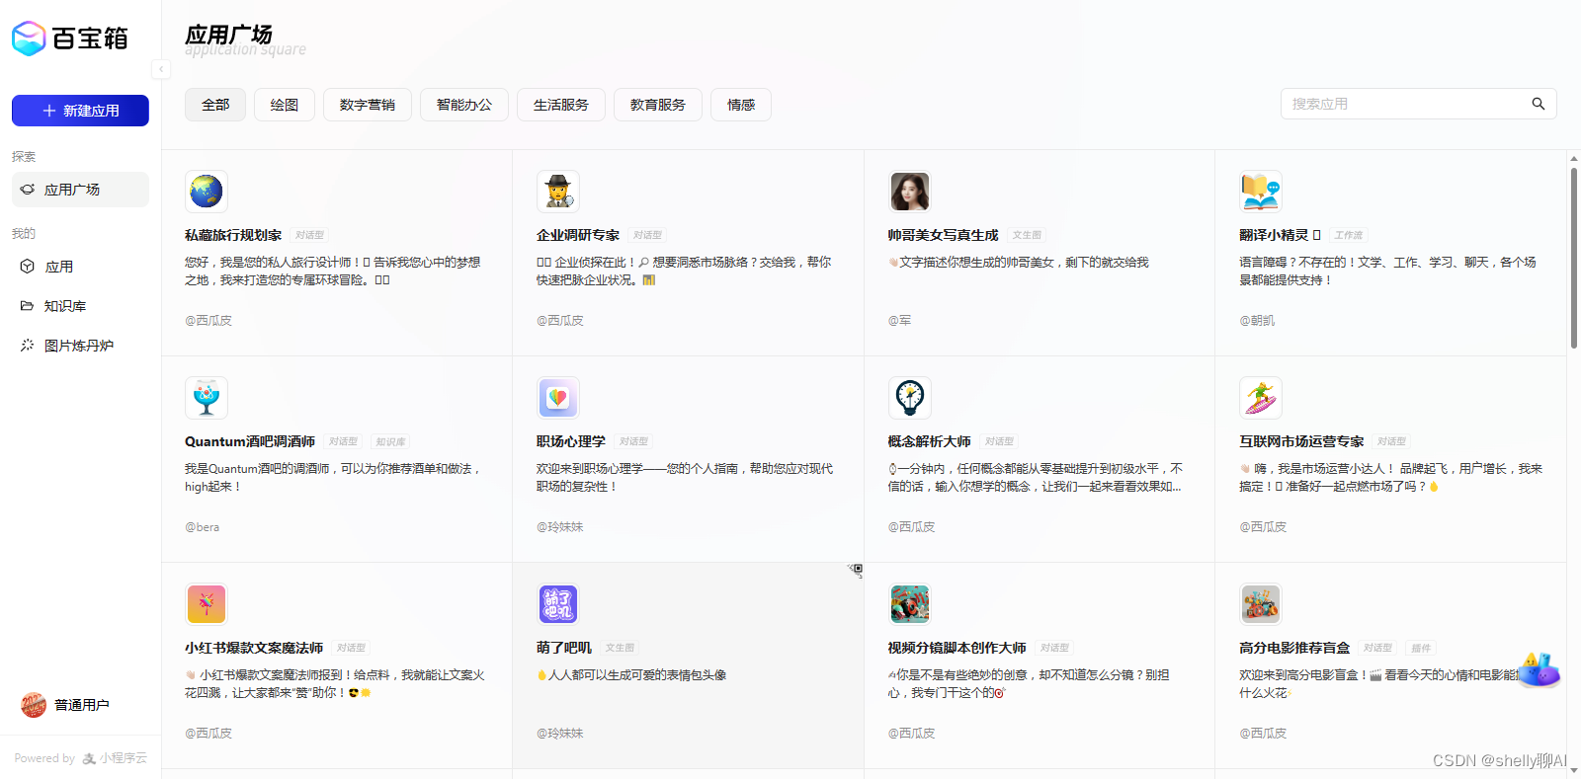Screen dimensions: 1581x779
Task: Open the 视频分镜脚本创作大师 thumbnail
Action: [x=910, y=603]
